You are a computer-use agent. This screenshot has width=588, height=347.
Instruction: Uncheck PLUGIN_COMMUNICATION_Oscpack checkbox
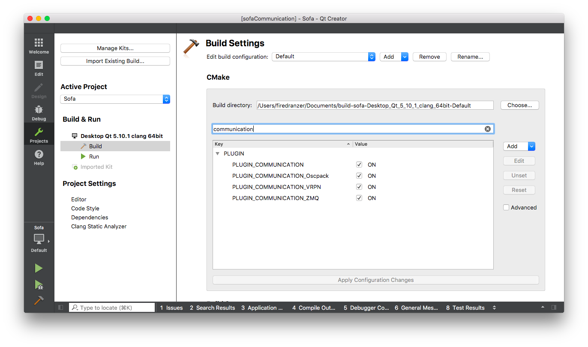[x=359, y=176]
